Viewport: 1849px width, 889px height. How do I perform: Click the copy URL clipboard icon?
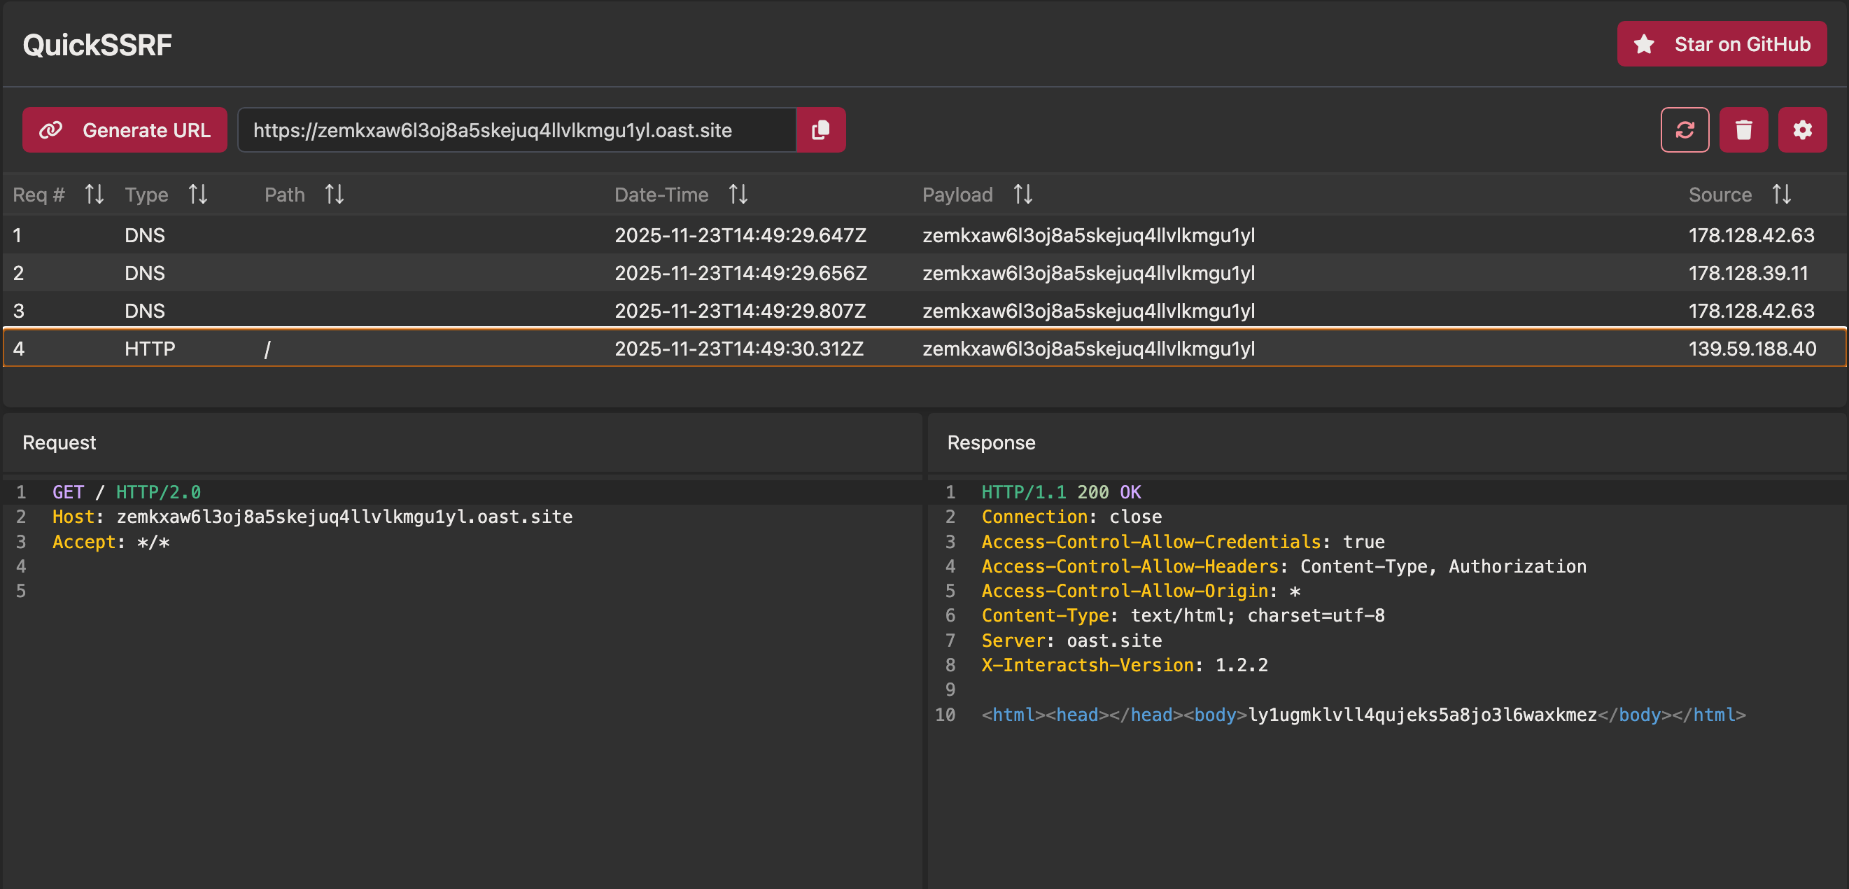[x=820, y=130]
